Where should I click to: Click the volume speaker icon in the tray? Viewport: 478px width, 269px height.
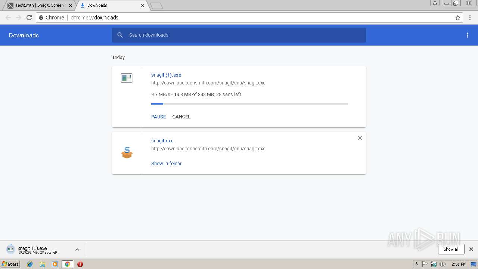(443, 264)
